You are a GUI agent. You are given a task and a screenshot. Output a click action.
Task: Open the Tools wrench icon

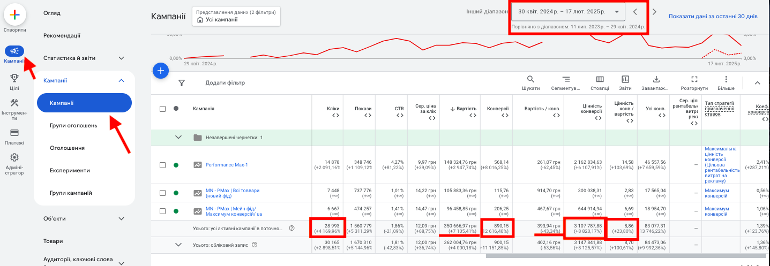point(14,103)
